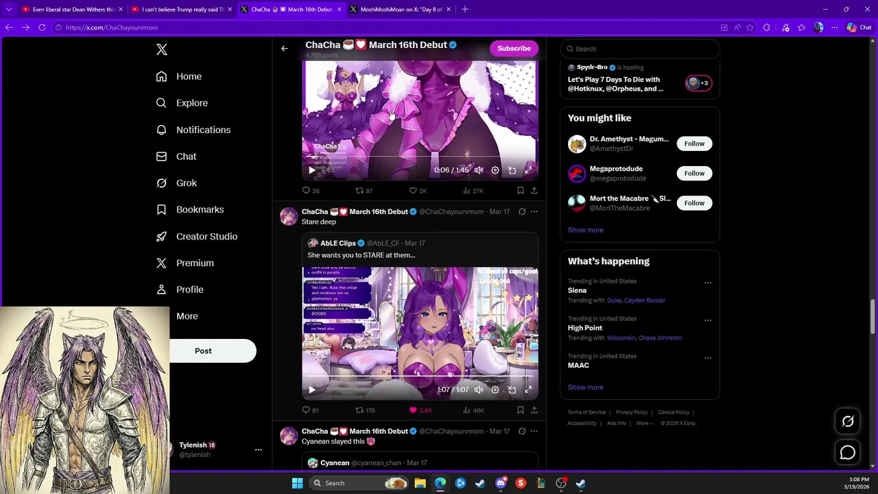This screenshot has width=878, height=494.
Task: Mute the top video
Action: pos(479,170)
